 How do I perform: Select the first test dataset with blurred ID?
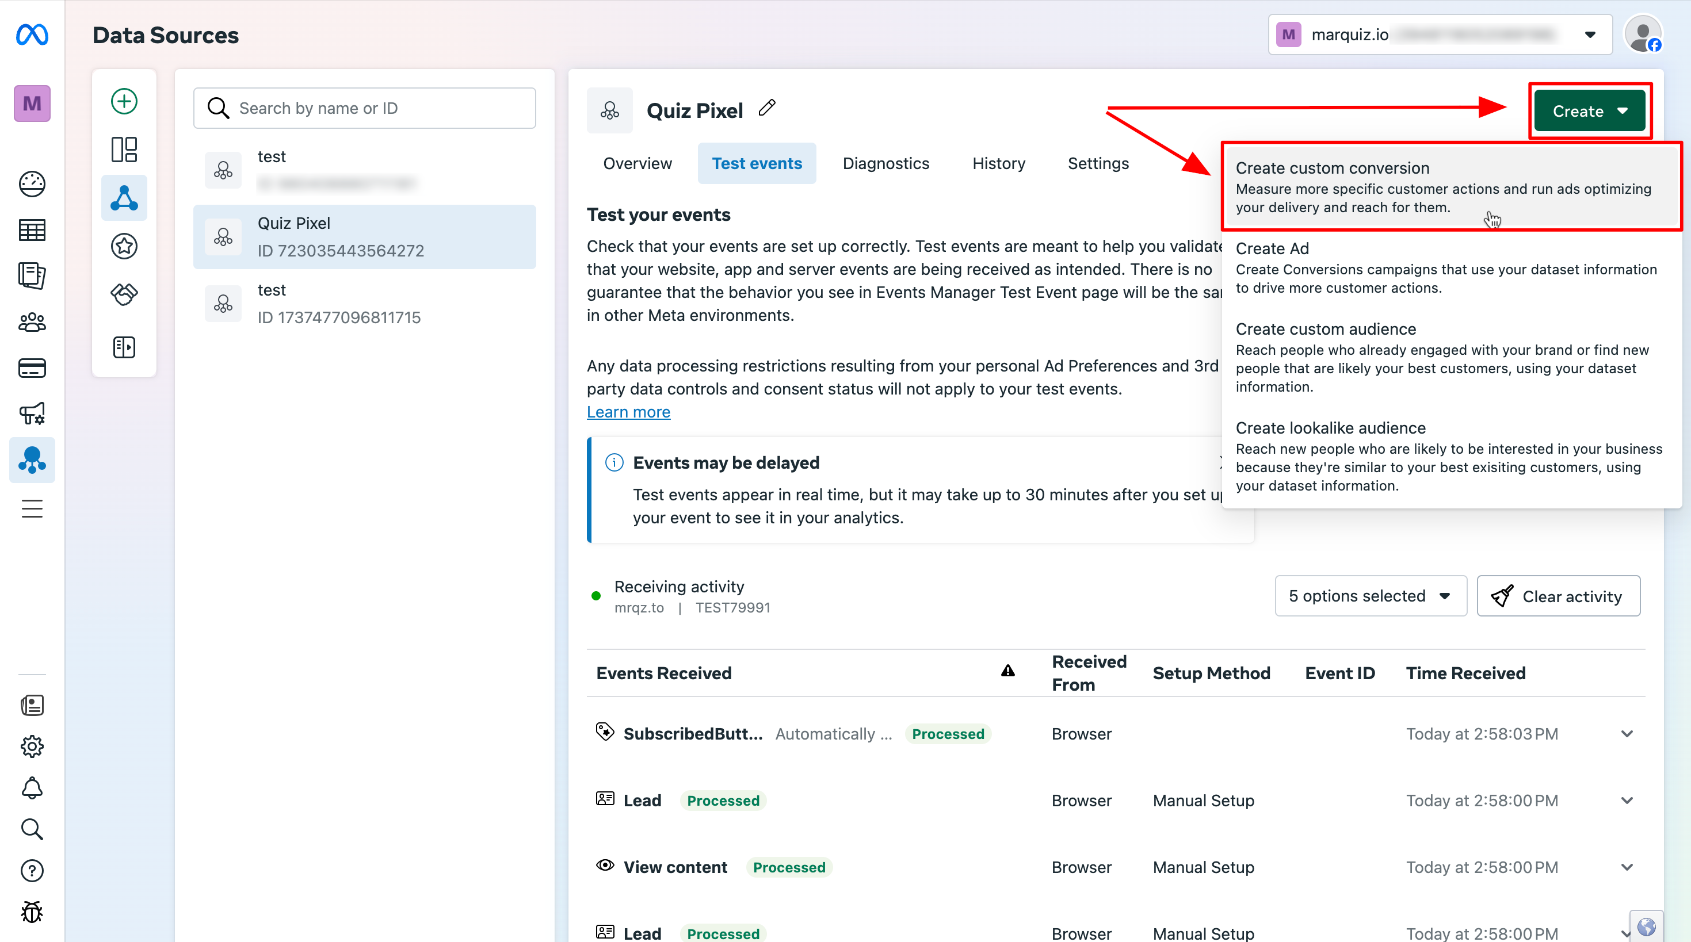click(364, 170)
